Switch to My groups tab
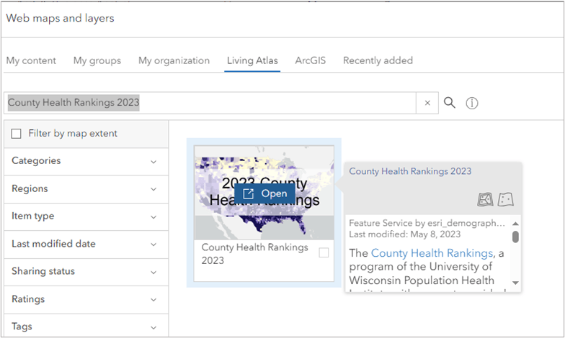The height and width of the screenshot is (338, 565). tap(97, 60)
